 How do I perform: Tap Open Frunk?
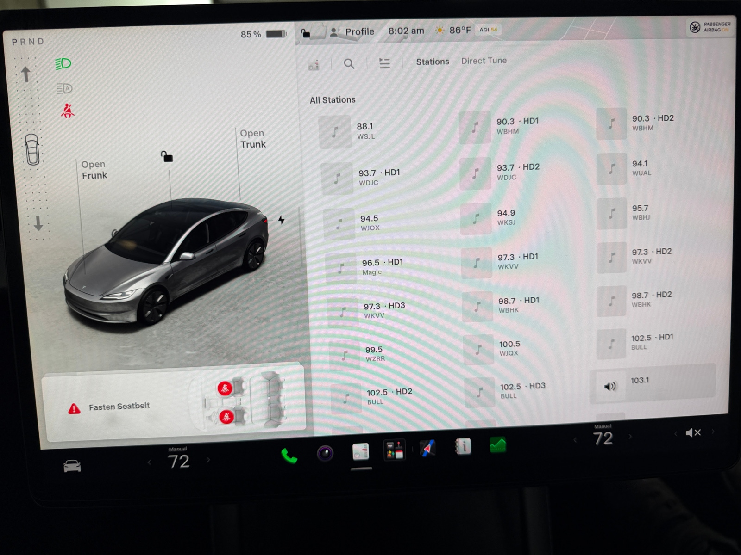coord(94,170)
